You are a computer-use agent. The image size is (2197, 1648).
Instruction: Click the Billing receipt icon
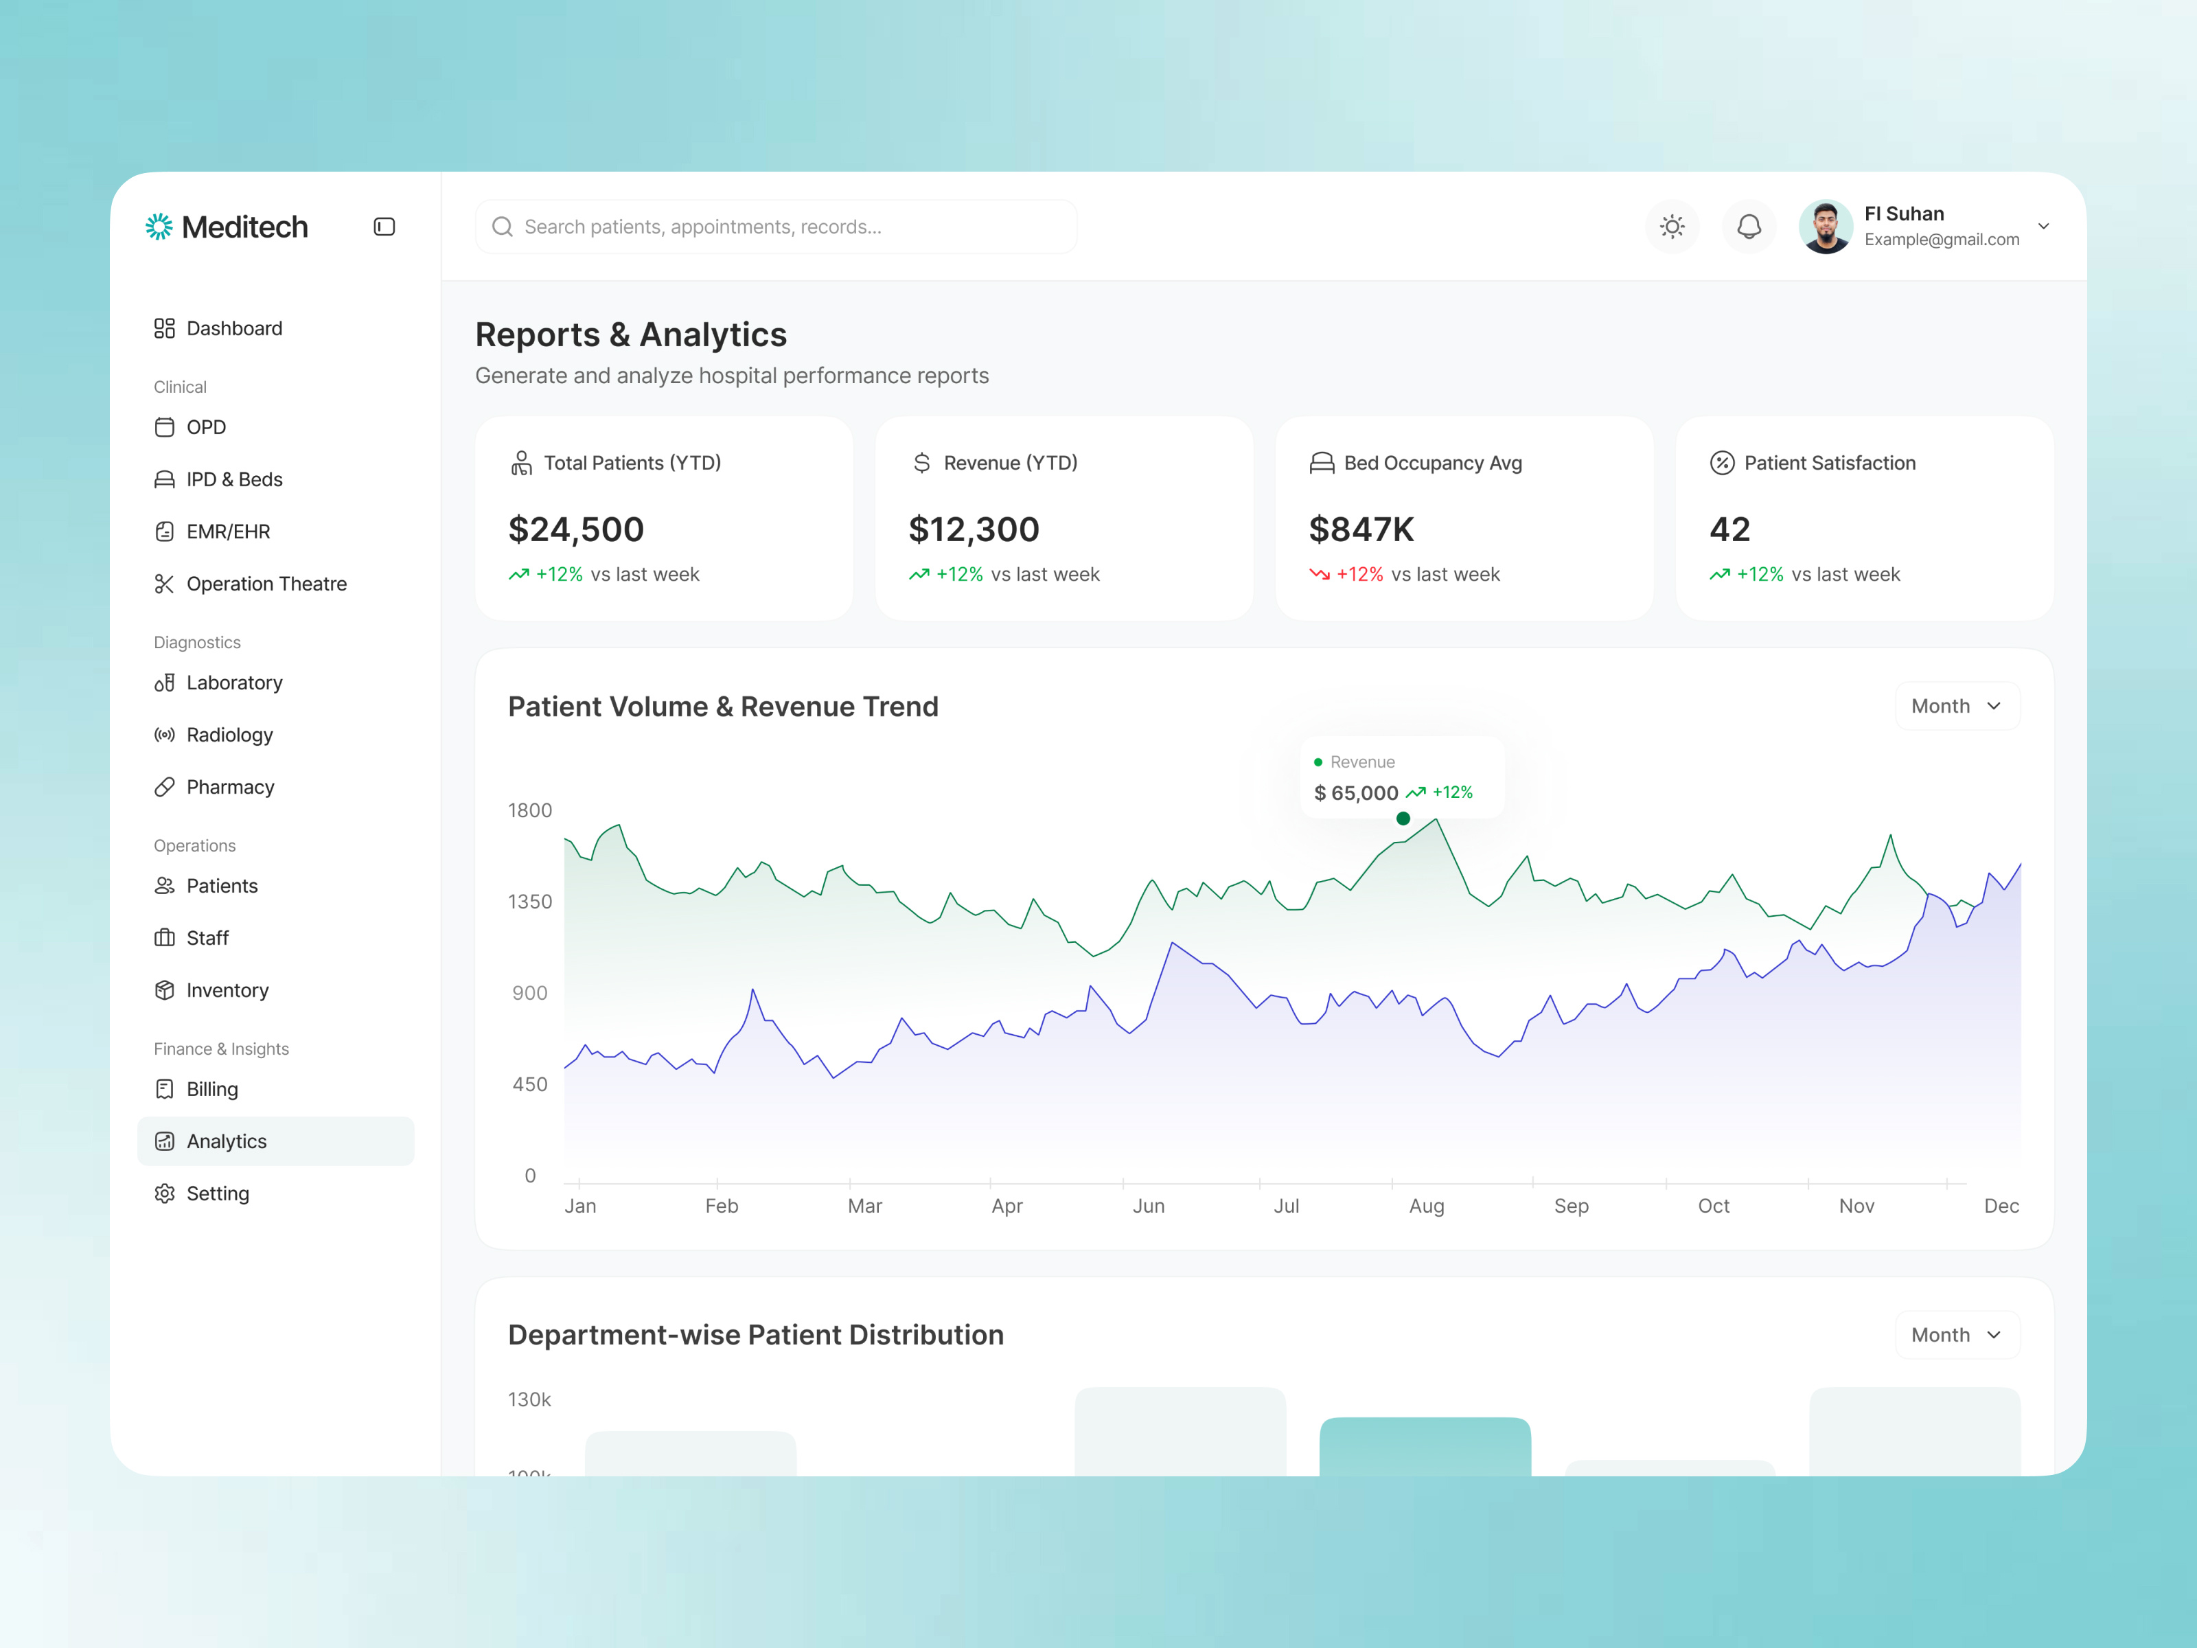point(165,1089)
